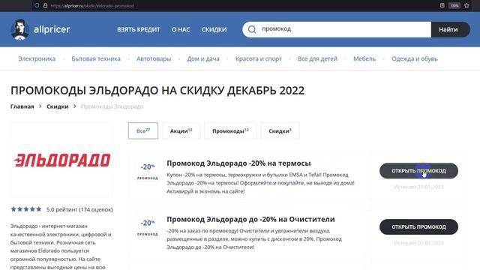
Task: Click the page heading ПРОМОКОДЫ ЭЛЬДОРАДО НА СКИДКУ
Action: 157,91
